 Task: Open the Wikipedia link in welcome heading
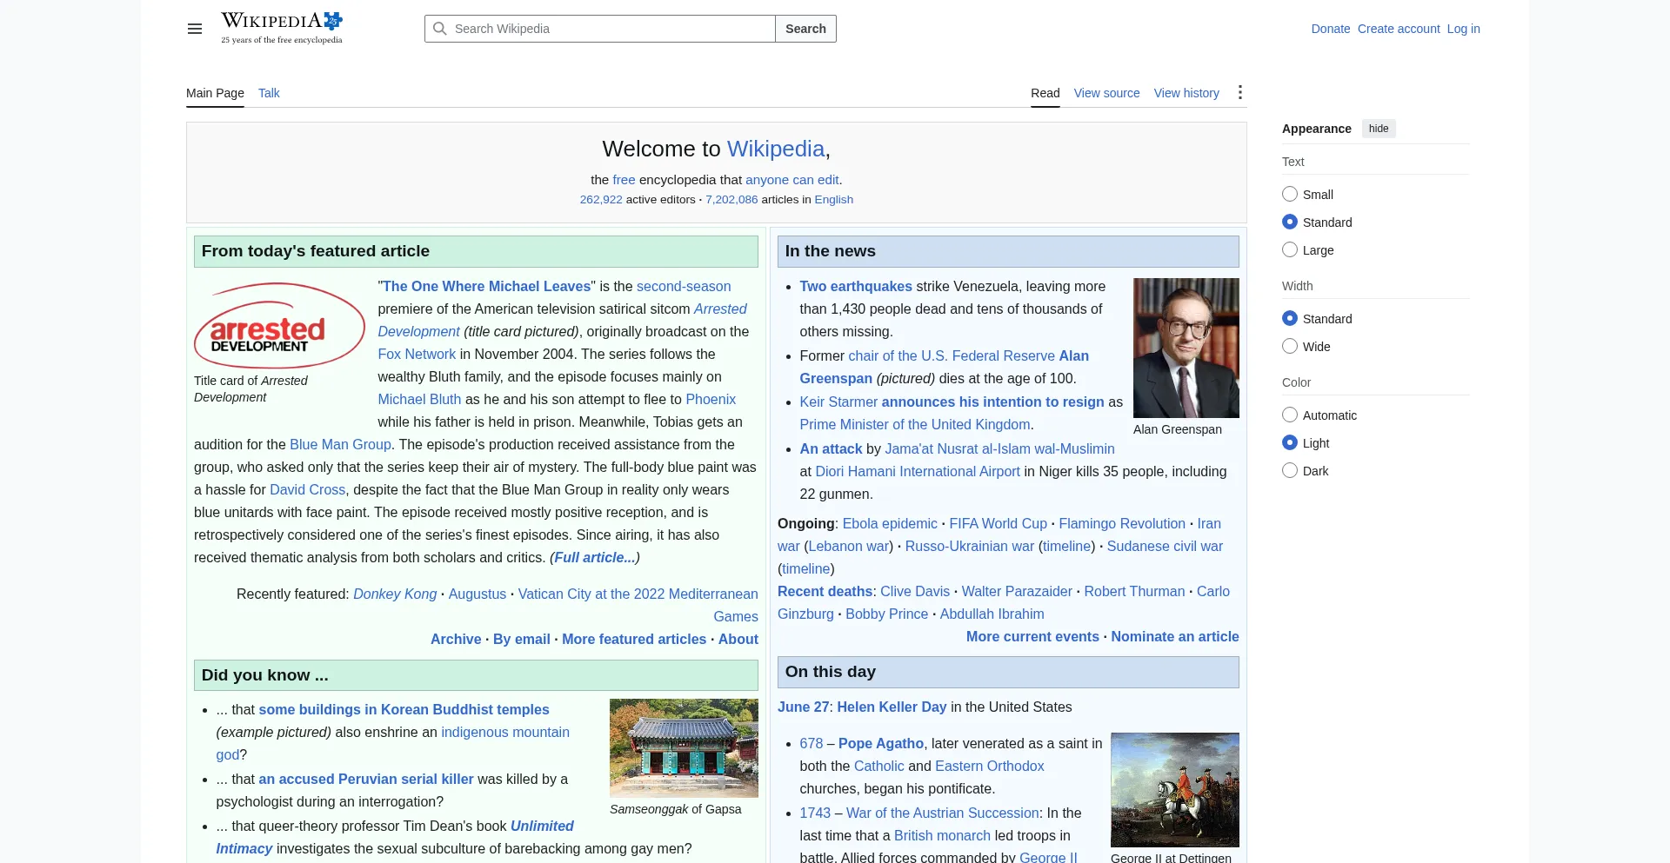click(776, 149)
